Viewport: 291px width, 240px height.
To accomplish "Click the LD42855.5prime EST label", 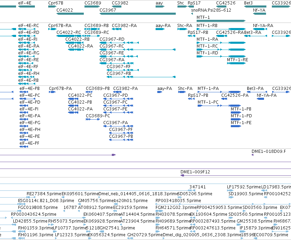I will click(x=30, y=221).
